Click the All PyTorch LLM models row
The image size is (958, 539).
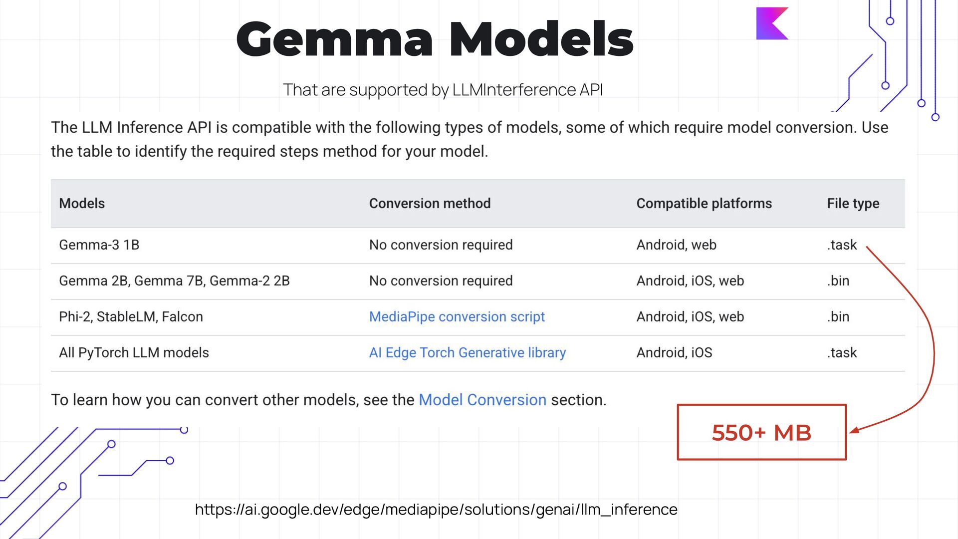(x=478, y=353)
